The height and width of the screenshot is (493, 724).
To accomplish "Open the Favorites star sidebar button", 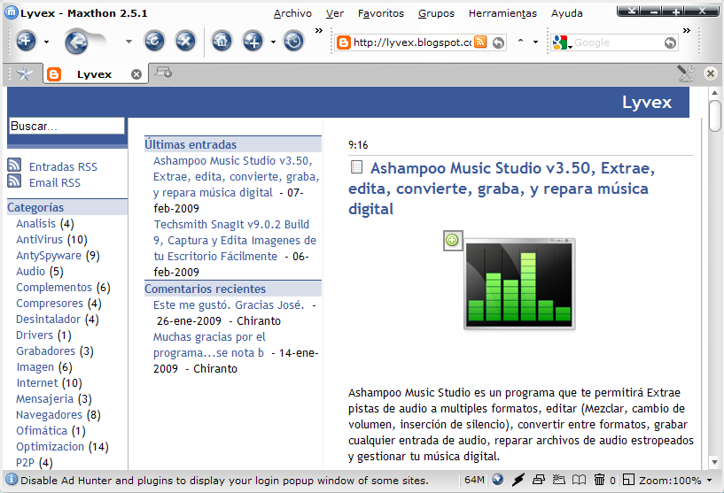I will [24, 74].
